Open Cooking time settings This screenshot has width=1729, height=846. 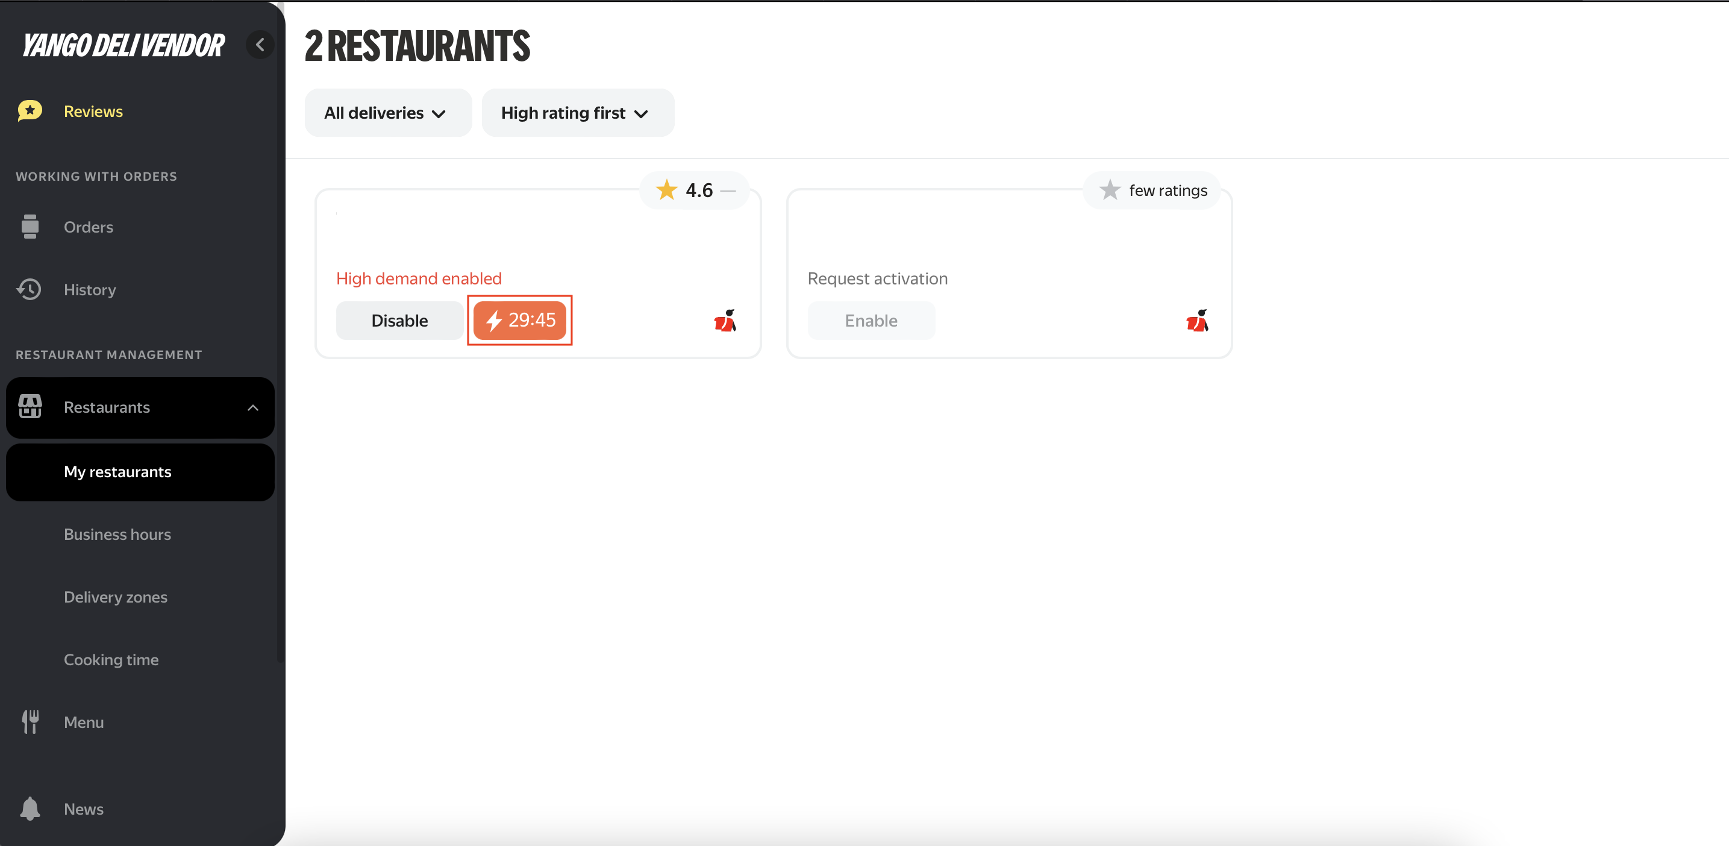coord(111,659)
